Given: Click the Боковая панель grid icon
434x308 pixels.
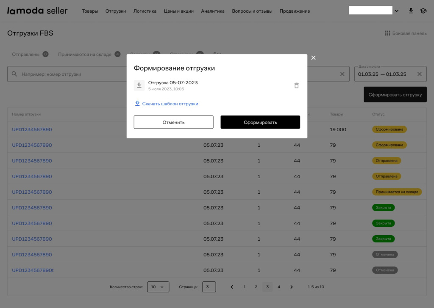Looking at the screenshot, I should pos(387,33).
